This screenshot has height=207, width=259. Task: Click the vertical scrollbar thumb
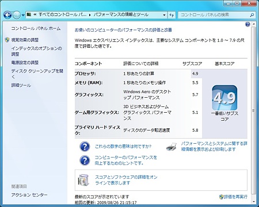254,110
